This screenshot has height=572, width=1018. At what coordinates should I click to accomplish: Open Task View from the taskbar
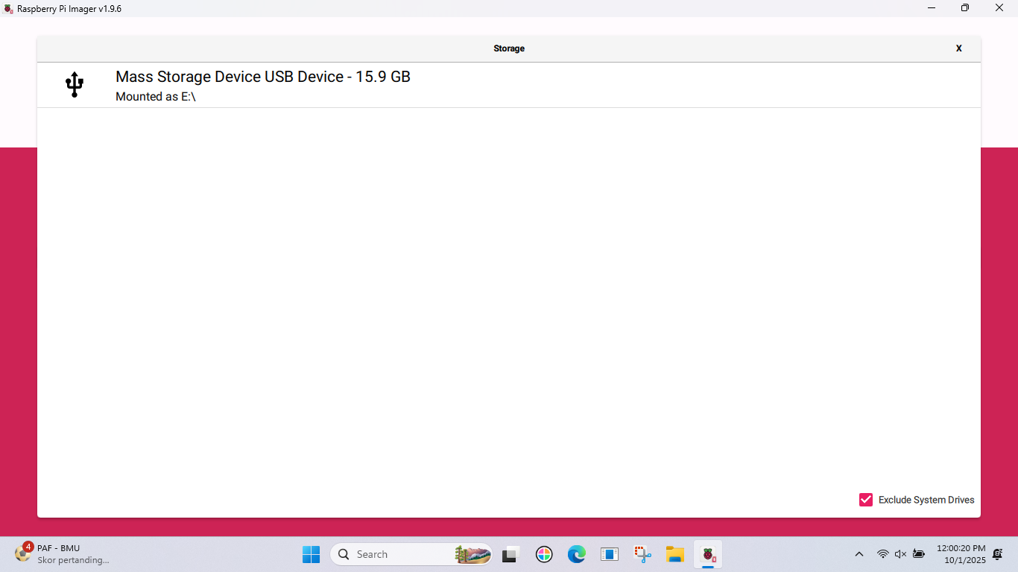[x=510, y=554]
